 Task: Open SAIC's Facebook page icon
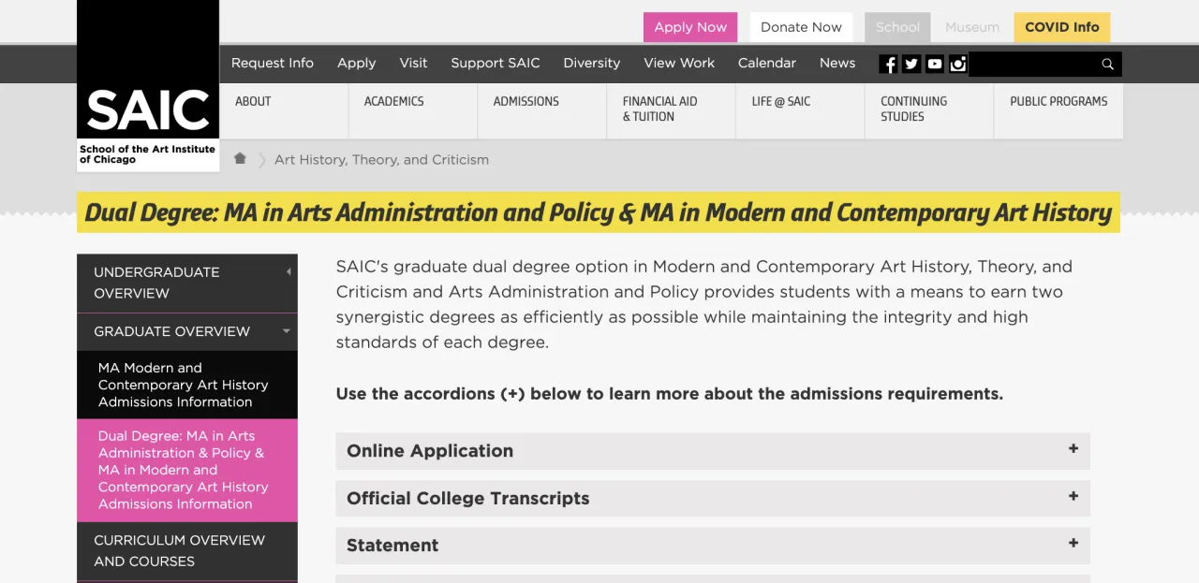(x=889, y=64)
